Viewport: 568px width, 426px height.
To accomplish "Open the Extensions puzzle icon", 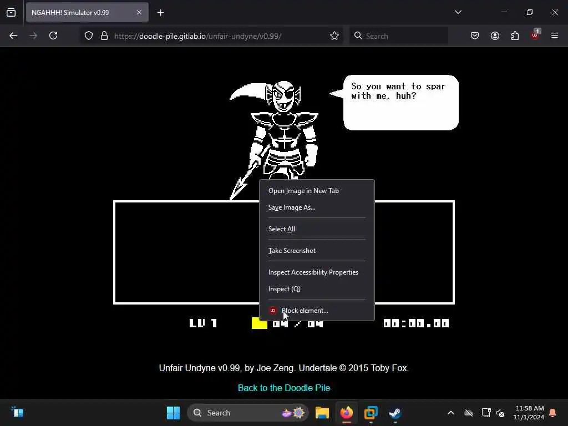I will click(x=515, y=36).
